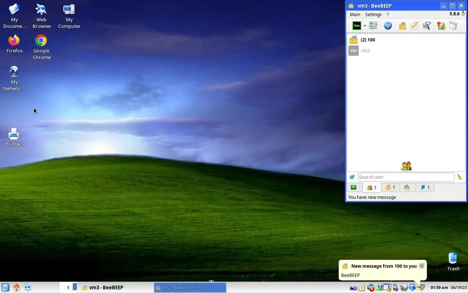Image resolution: width=468 pixels, height=293 pixels.
Task: Click the blue download arrow tray icon
Action: [x=412, y=288]
